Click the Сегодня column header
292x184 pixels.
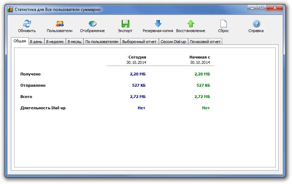[137, 57]
